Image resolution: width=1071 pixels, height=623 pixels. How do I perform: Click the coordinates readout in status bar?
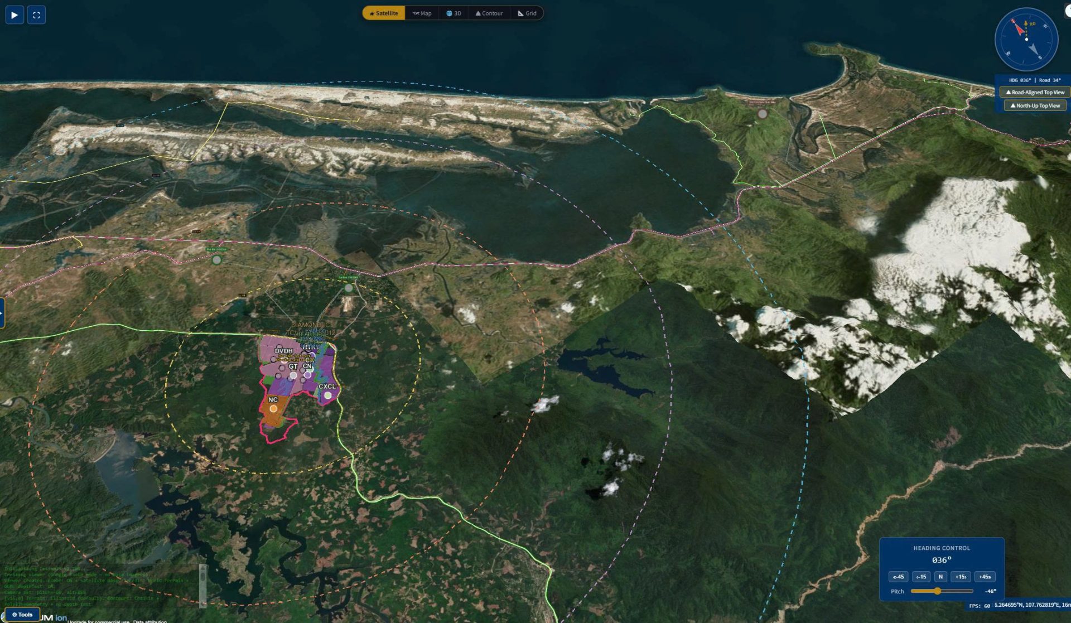[x=1033, y=605]
